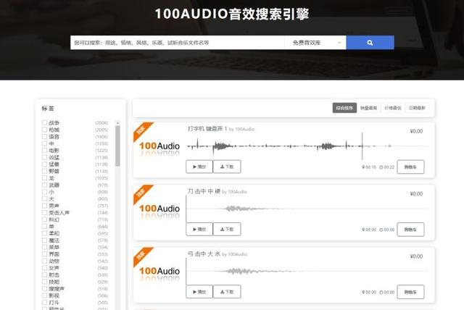Download the 打字机 键盘声 1 sound
464x310 pixels.
tap(227, 167)
